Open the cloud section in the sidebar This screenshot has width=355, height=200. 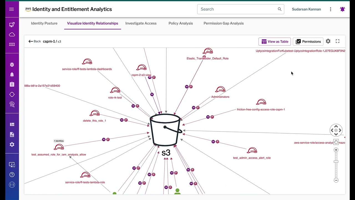12,34
